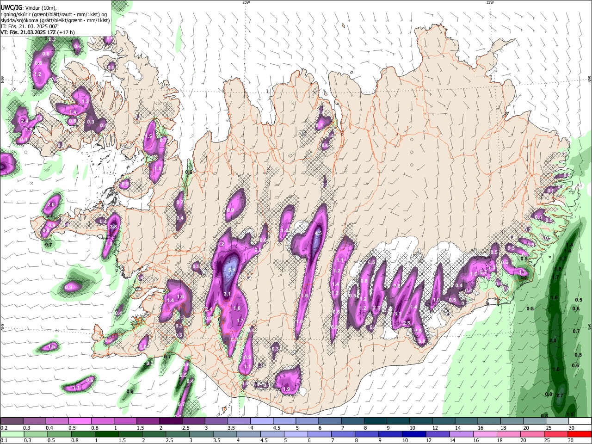Click the 'VT: Fös. 21.03.2025 17Z (+17 h)' line
Screen dimensions: 592x444
pos(37,32)
